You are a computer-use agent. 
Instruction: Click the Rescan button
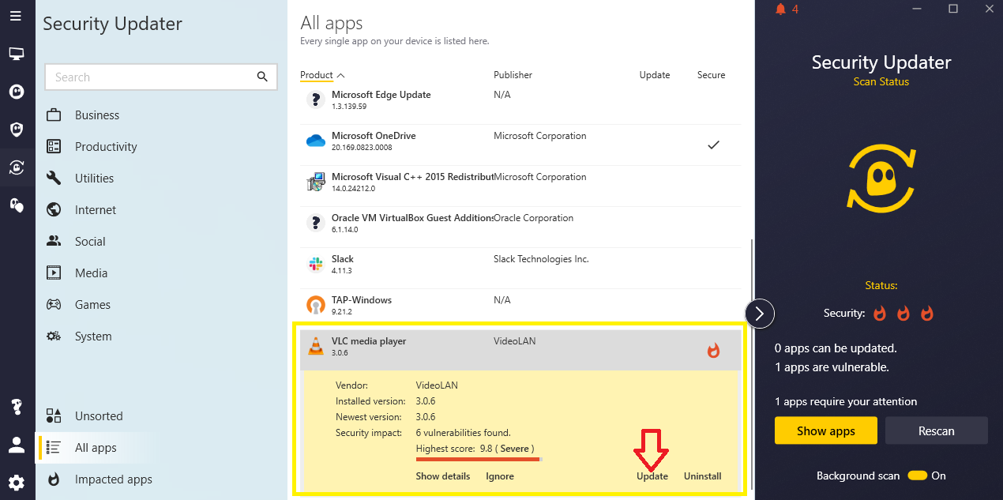click(x=937, y=431)
